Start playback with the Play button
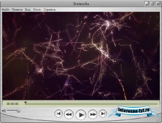Image resolution: width=162 pixels, height=123 pixels. pos(81,115)
